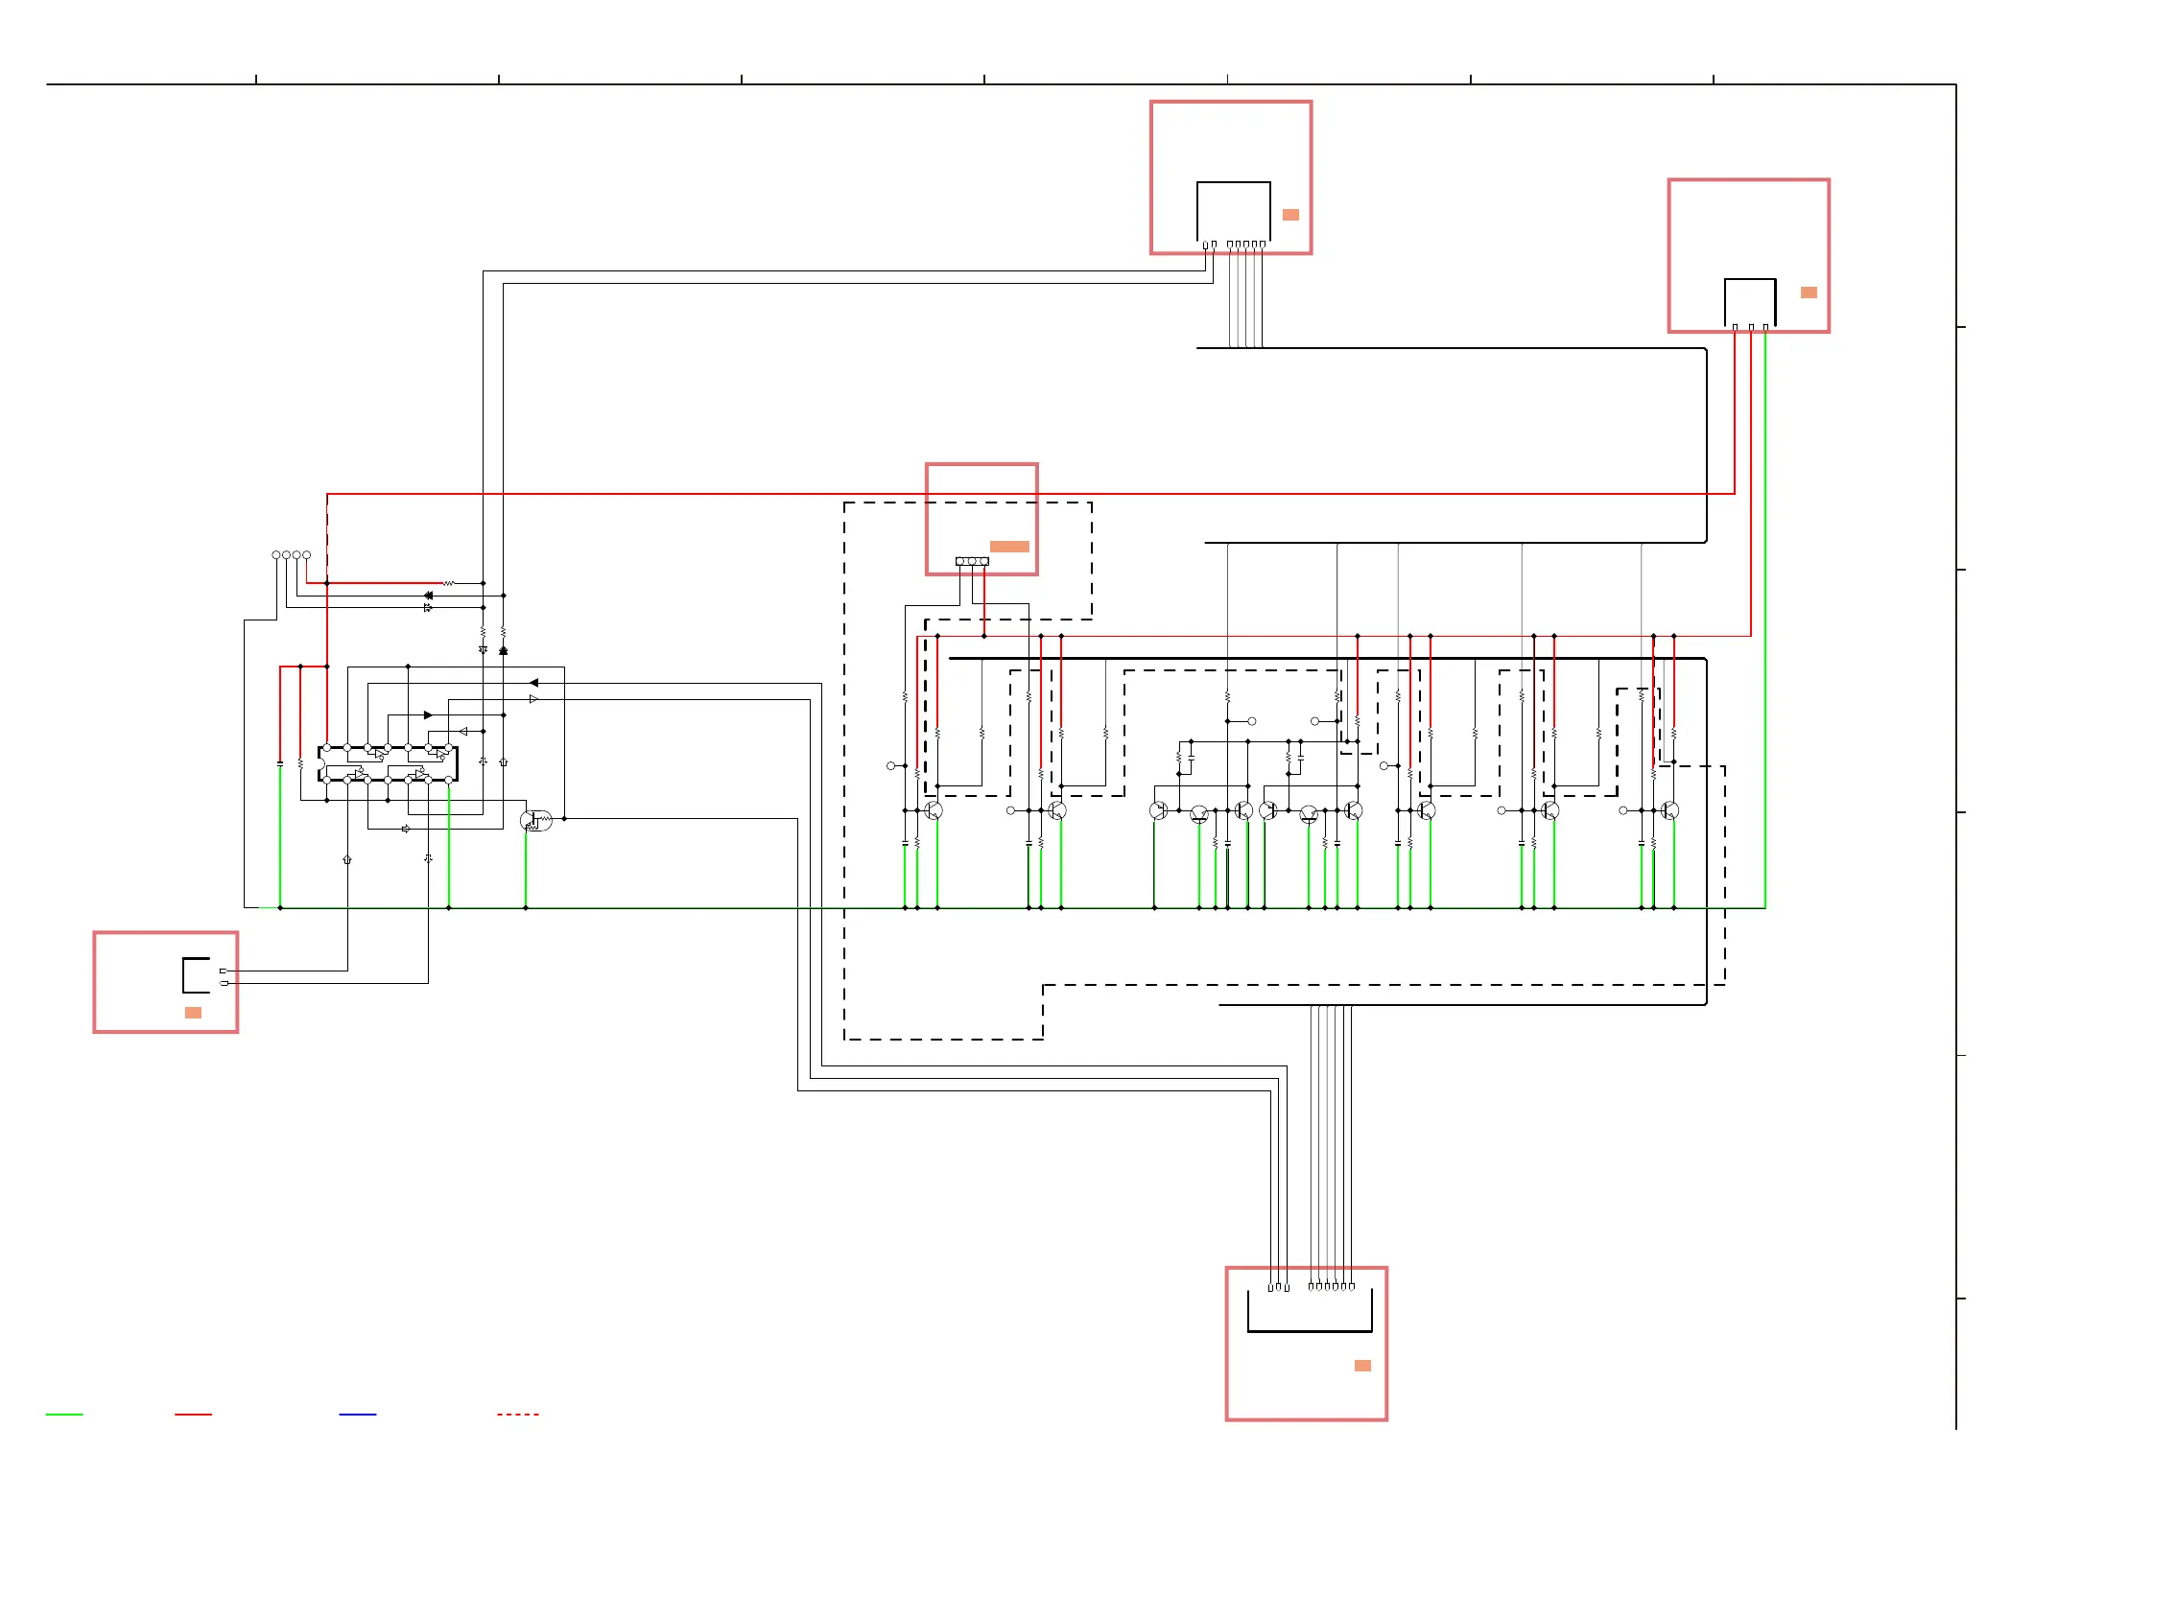Click the 14-pin IC chip symbol
The image size is (2176, 1615).
click(388, 763)
